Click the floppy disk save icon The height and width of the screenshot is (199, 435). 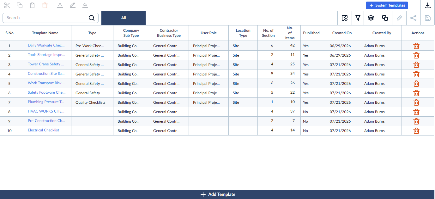point(428,18)
